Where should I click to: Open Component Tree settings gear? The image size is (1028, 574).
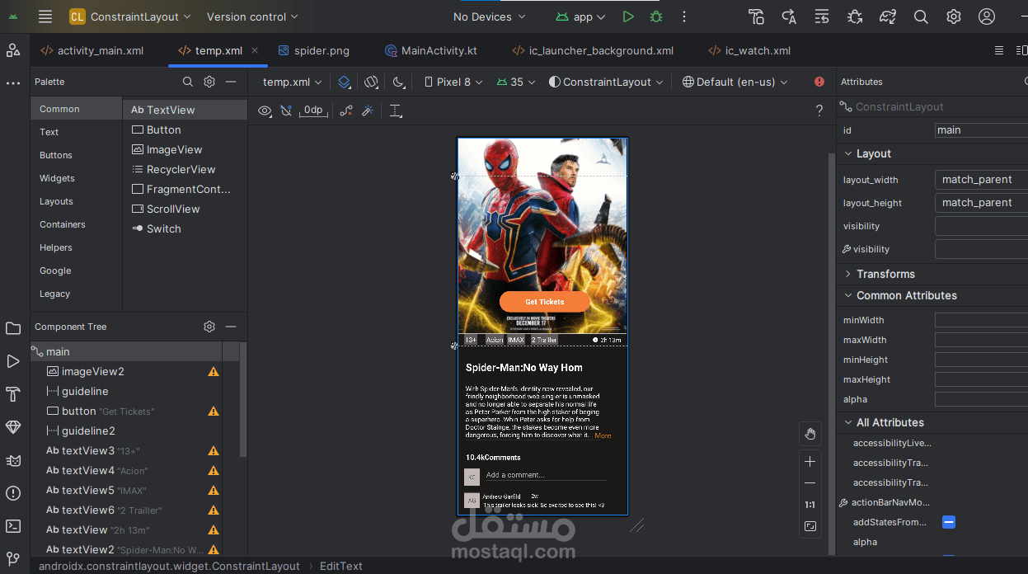(209, 327)
